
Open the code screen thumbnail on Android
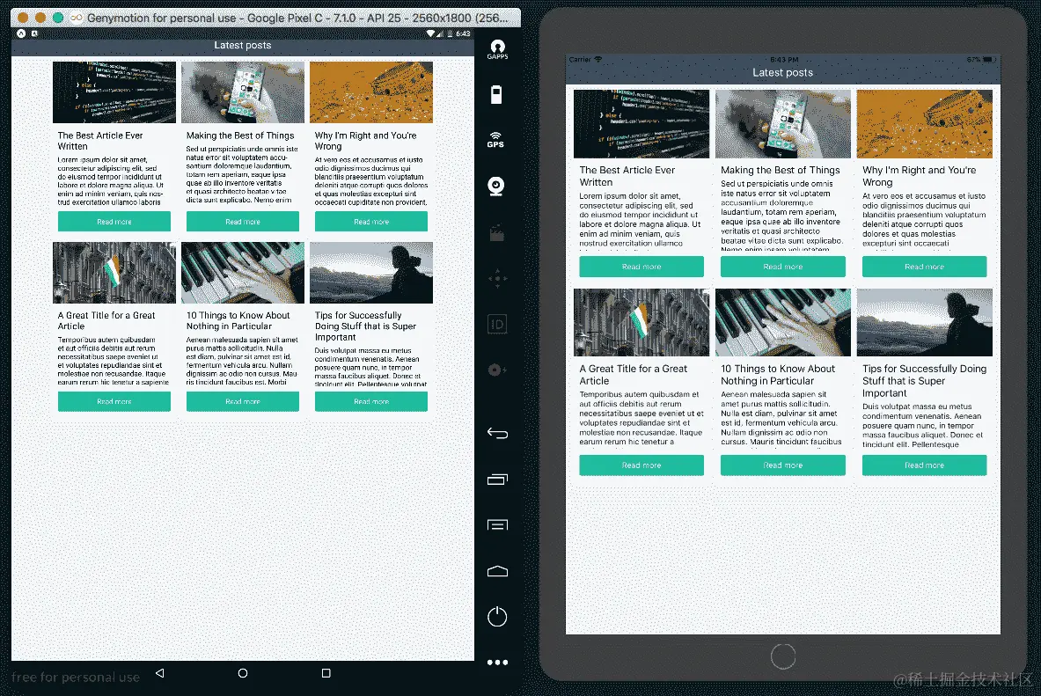114,92
